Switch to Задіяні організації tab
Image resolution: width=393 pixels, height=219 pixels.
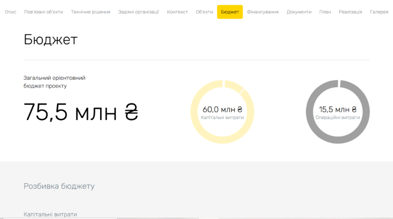(139, 12)
